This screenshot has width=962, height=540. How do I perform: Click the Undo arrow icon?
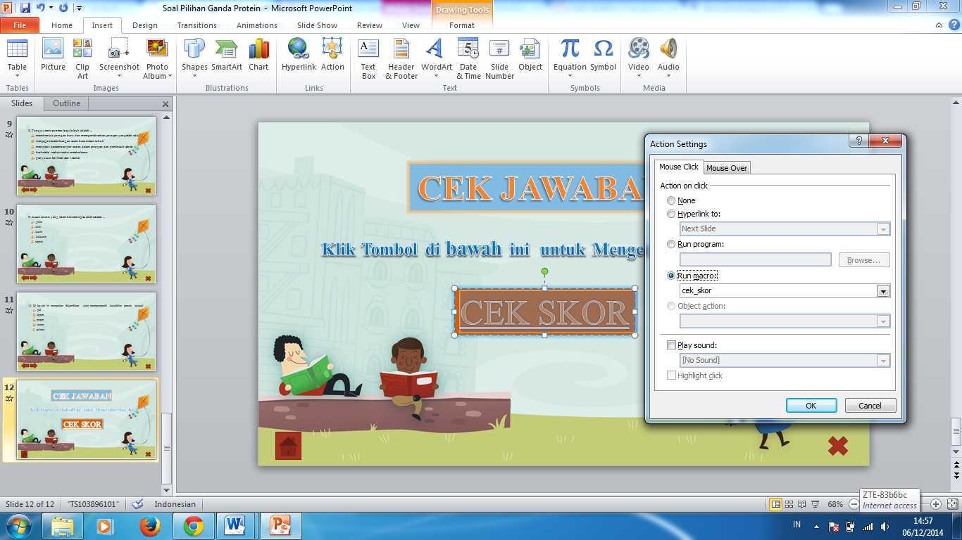(41, 8)
